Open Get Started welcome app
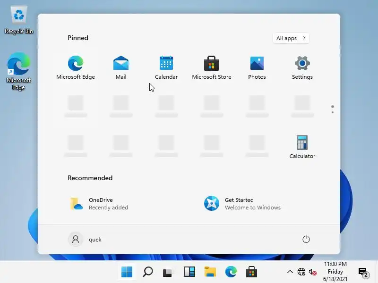The width and height of the screenshot is (378, 283). 242,204
